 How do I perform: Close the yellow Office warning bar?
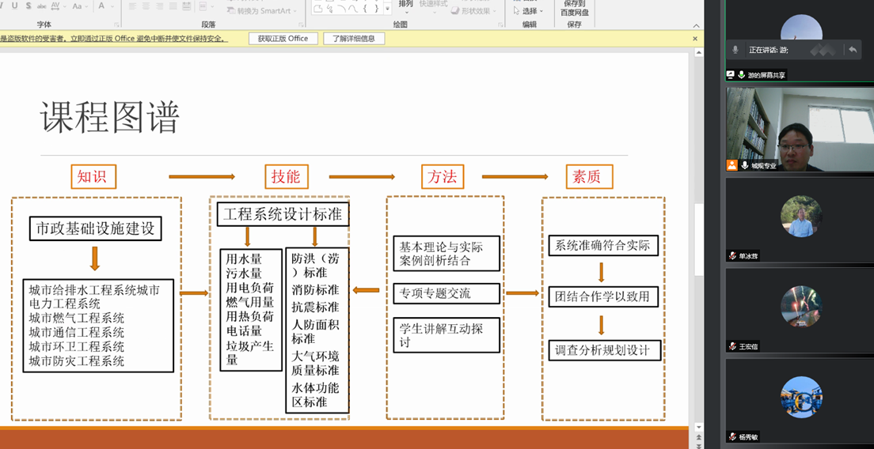[x=695, y=39]
